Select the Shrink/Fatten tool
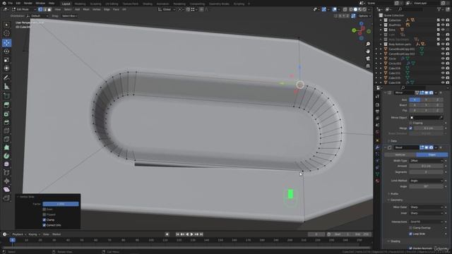Screen dimensions: 452x254 [6, 181]
